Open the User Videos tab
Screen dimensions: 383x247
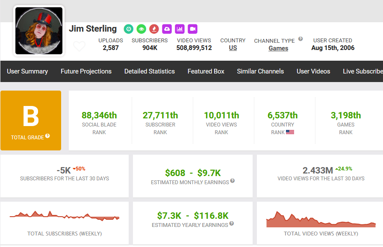313,71
